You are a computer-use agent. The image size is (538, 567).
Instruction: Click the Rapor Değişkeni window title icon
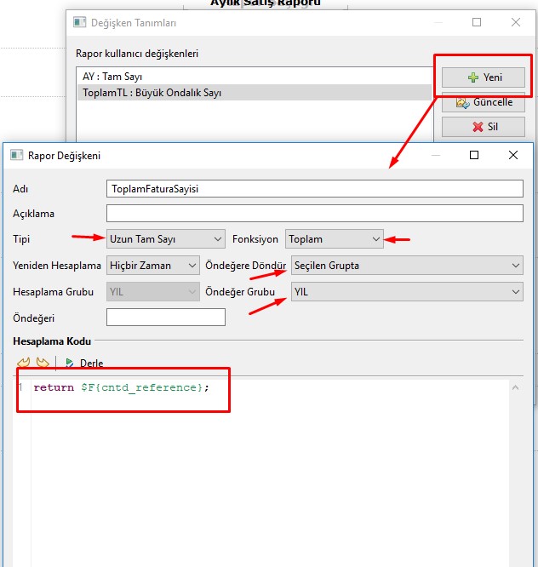coord(16,156)
